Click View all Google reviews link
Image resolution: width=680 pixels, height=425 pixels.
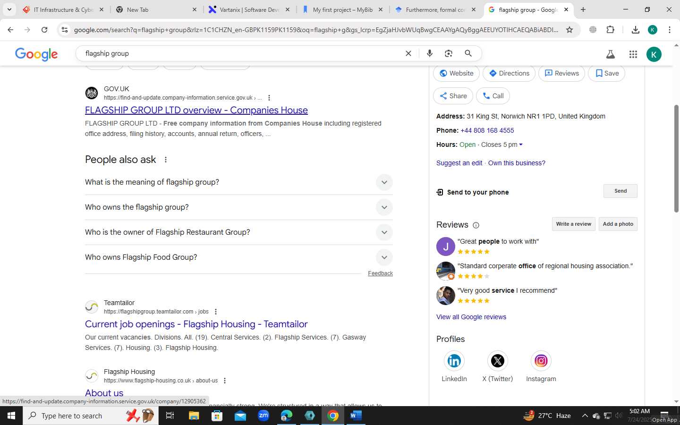click(x=471, y=317)
